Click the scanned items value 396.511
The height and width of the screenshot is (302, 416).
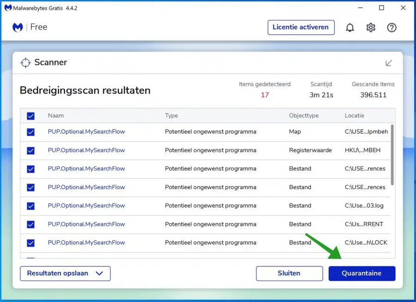(x=373, y=95)
